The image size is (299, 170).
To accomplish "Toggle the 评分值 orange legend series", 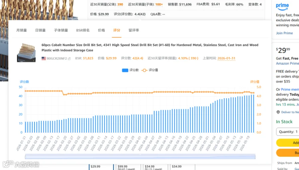I will pyautogui.click(x=150, y=70).
